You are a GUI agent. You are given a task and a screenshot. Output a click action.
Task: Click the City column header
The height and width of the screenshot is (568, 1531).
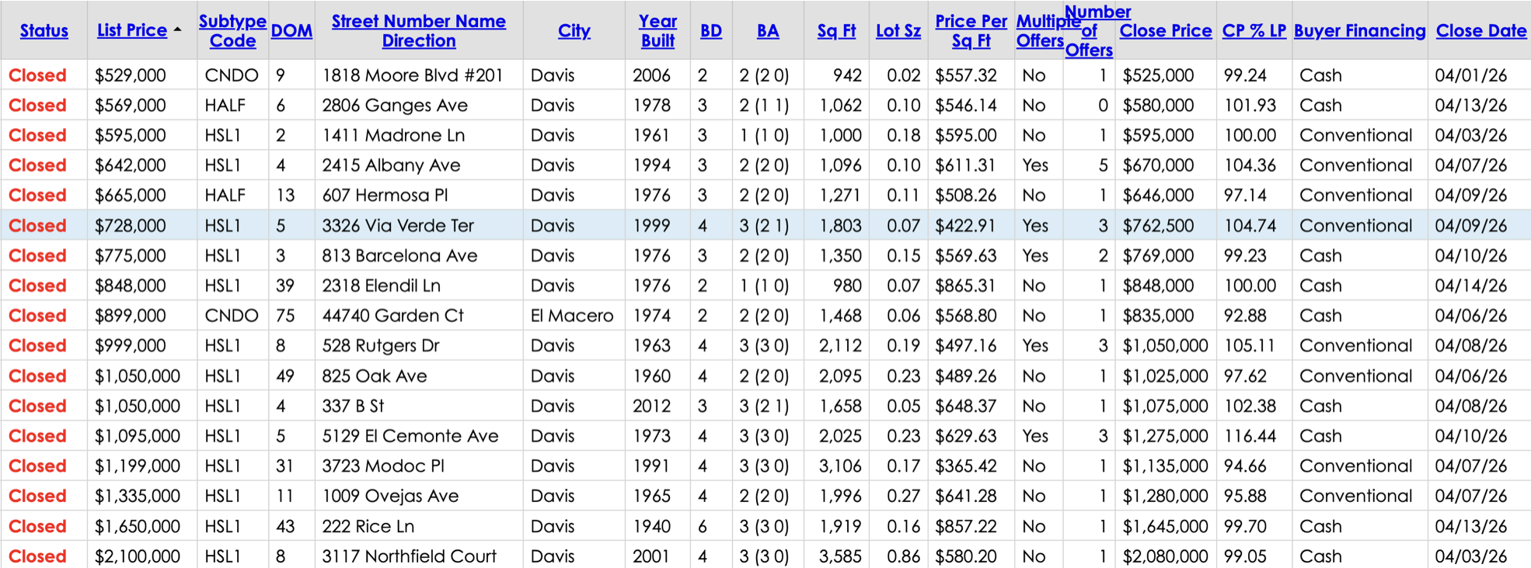coord(574,31)
